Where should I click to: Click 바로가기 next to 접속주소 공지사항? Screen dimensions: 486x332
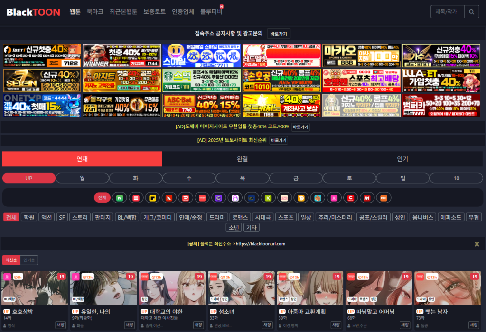[278, 34]
